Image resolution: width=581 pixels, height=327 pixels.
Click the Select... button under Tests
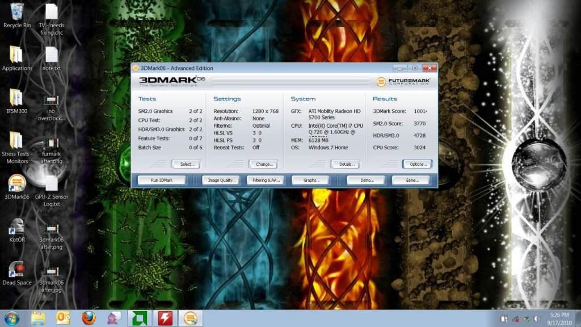[186, 164]
